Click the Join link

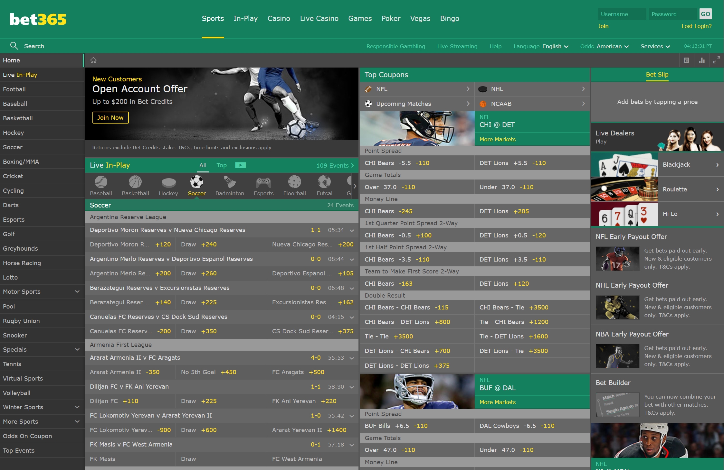pos(603,26)
